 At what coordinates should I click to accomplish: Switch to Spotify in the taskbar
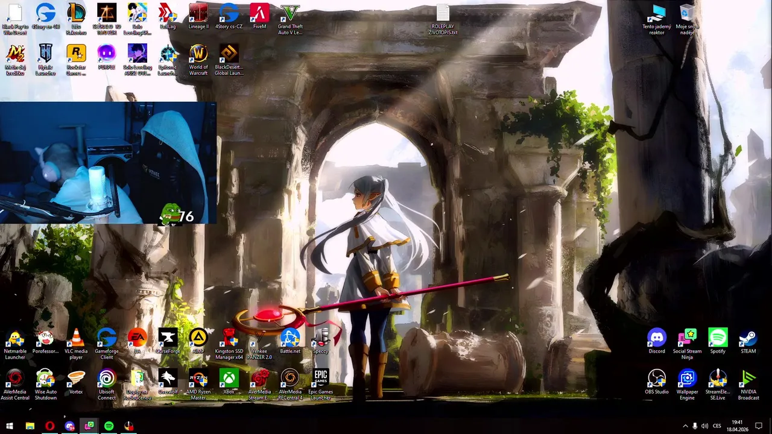pos(109,426)
